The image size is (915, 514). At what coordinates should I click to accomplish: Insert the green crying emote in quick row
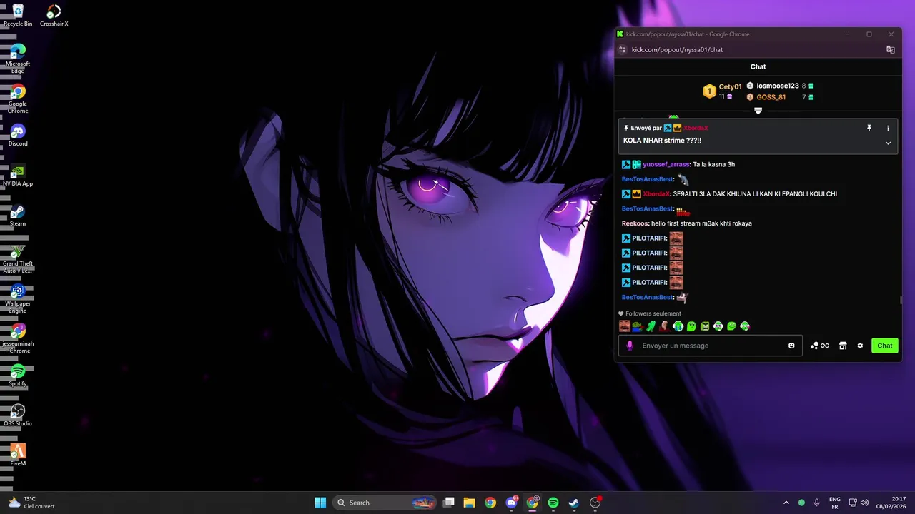click(x=678, y=326)
